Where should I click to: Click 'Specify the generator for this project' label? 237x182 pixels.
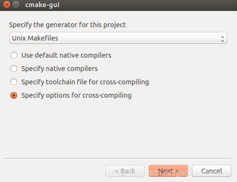pos(67,25)
